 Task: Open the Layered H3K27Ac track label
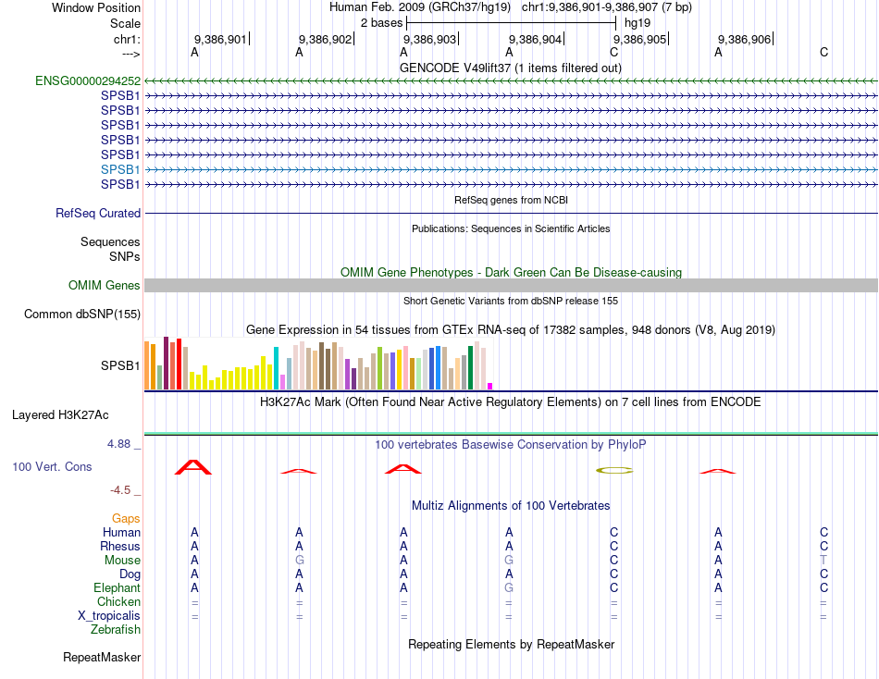[x=60, y=415]
